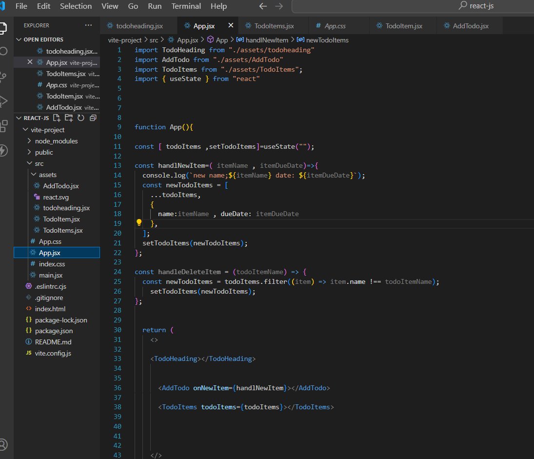Collapse all folders in the Explorer
The height and width of the screenshot is (459, 534).
[x=92, y=118]
